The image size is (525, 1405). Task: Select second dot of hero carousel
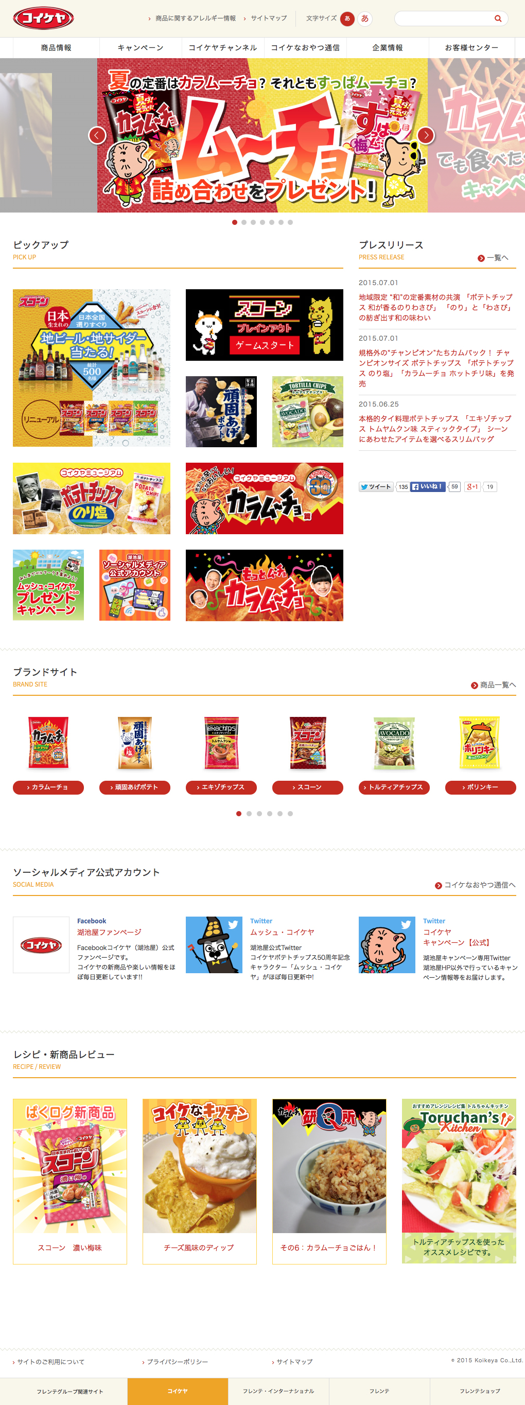point(244,222)
